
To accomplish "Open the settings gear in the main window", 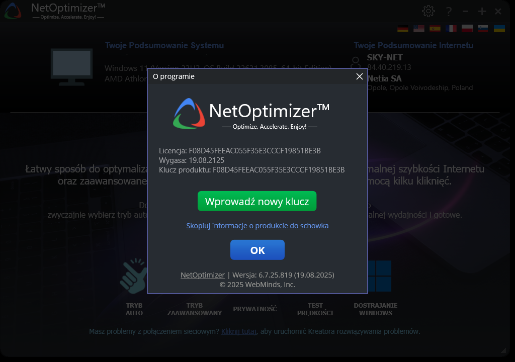I will [x=428, y=11].
